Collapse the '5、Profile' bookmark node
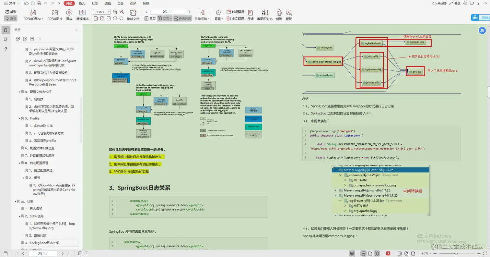Image resolution: width=490 pixels, height=257 pixels. 19,118
